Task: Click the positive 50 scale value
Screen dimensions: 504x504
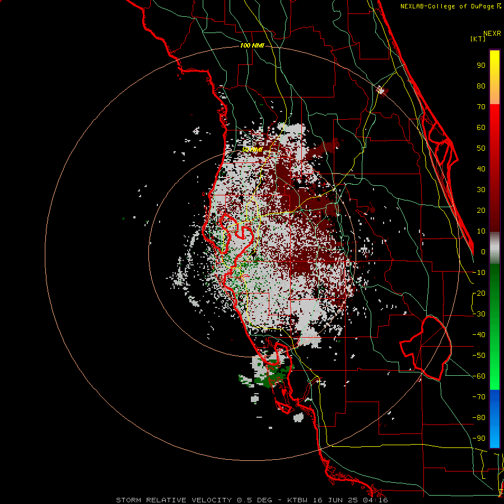Action: click(481, 148)
